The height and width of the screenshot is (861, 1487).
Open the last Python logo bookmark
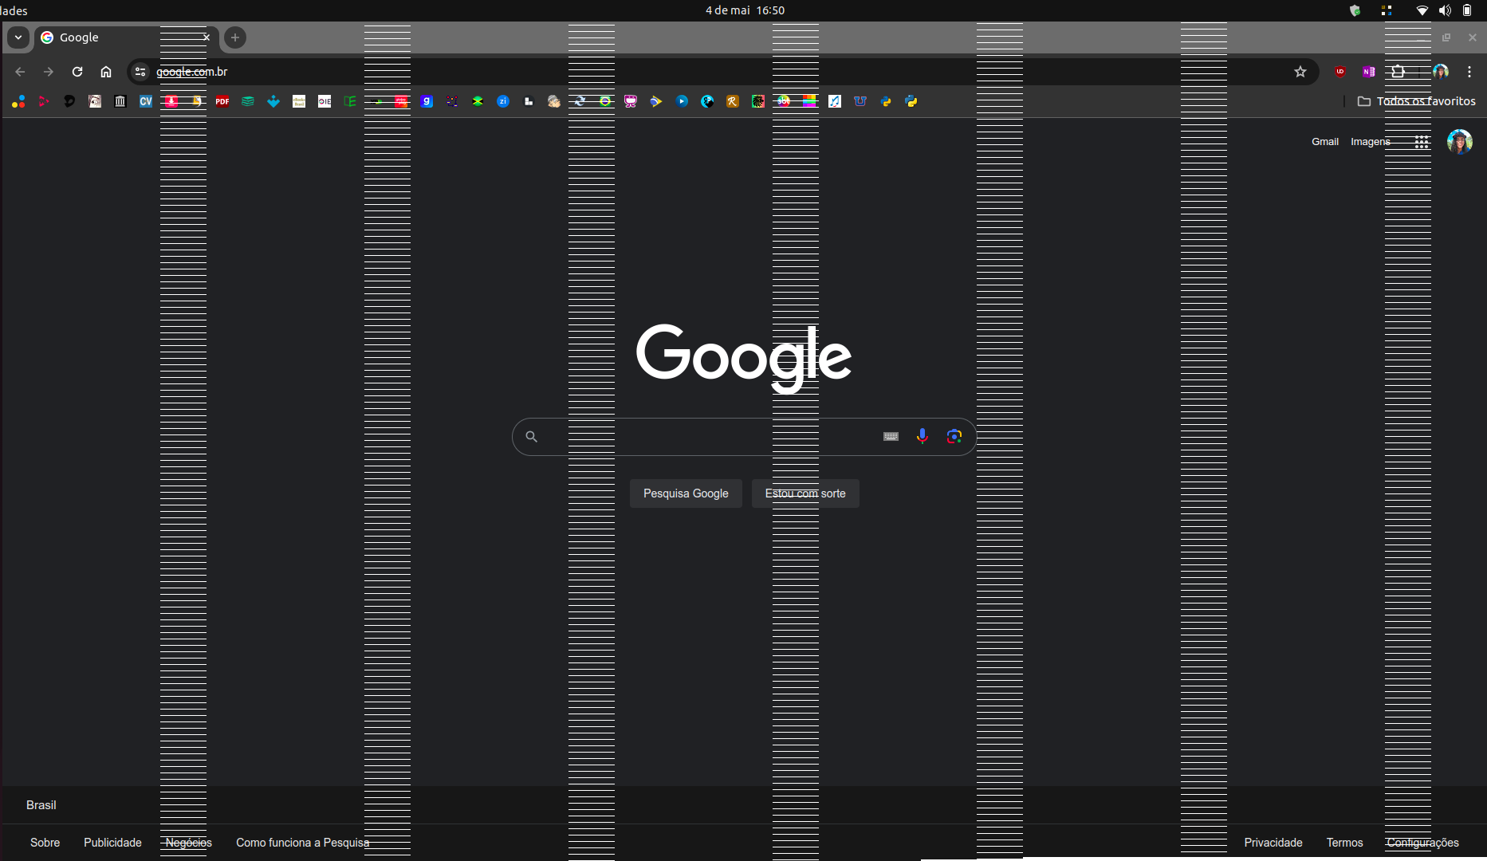click(x=911, y=101)
